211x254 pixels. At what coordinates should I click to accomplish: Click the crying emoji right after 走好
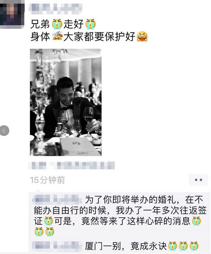pos(90,24)
